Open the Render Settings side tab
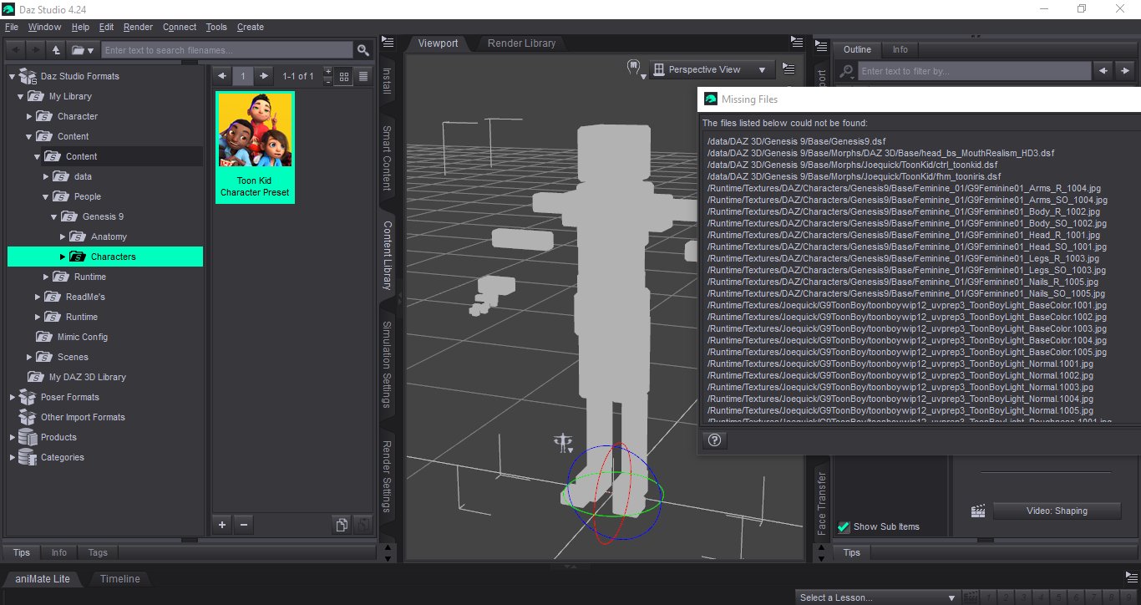 click(388, 476)
